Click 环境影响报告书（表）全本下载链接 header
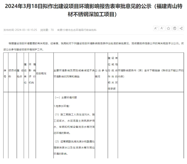This screenshot has height=164, width=187. click(151, 72)
